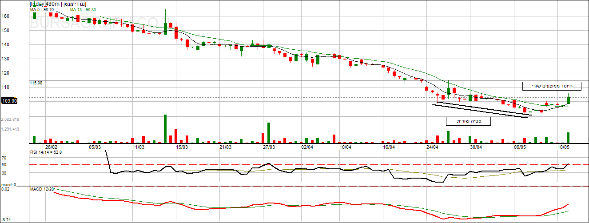Select the RSI 50 level value

[4, 165]
